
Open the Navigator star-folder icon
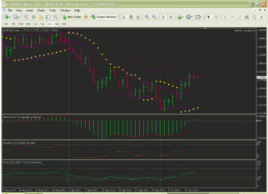[41, 17]
